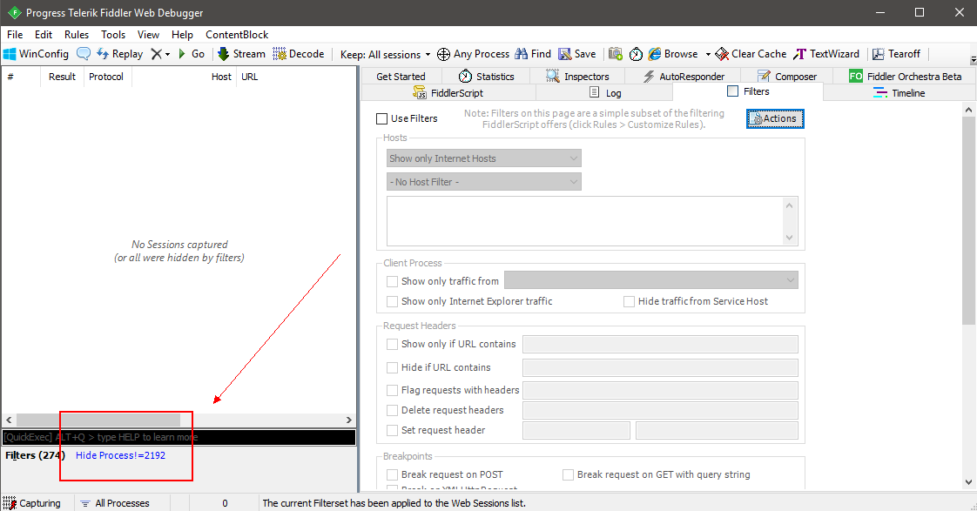Enable the Use Filters checkbox

click(382, 118)
